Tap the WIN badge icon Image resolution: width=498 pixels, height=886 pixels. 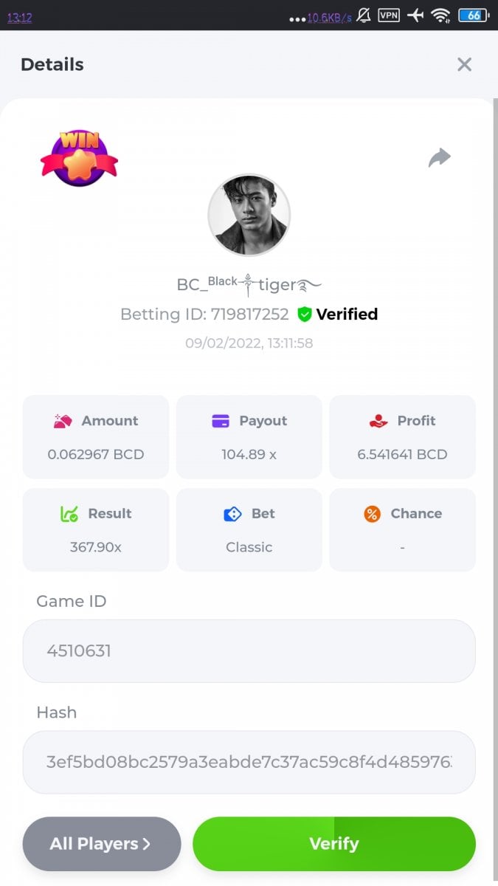coord(79,158)
